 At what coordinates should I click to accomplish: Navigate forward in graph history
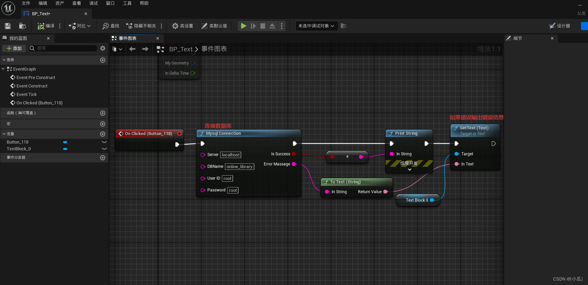145,49
